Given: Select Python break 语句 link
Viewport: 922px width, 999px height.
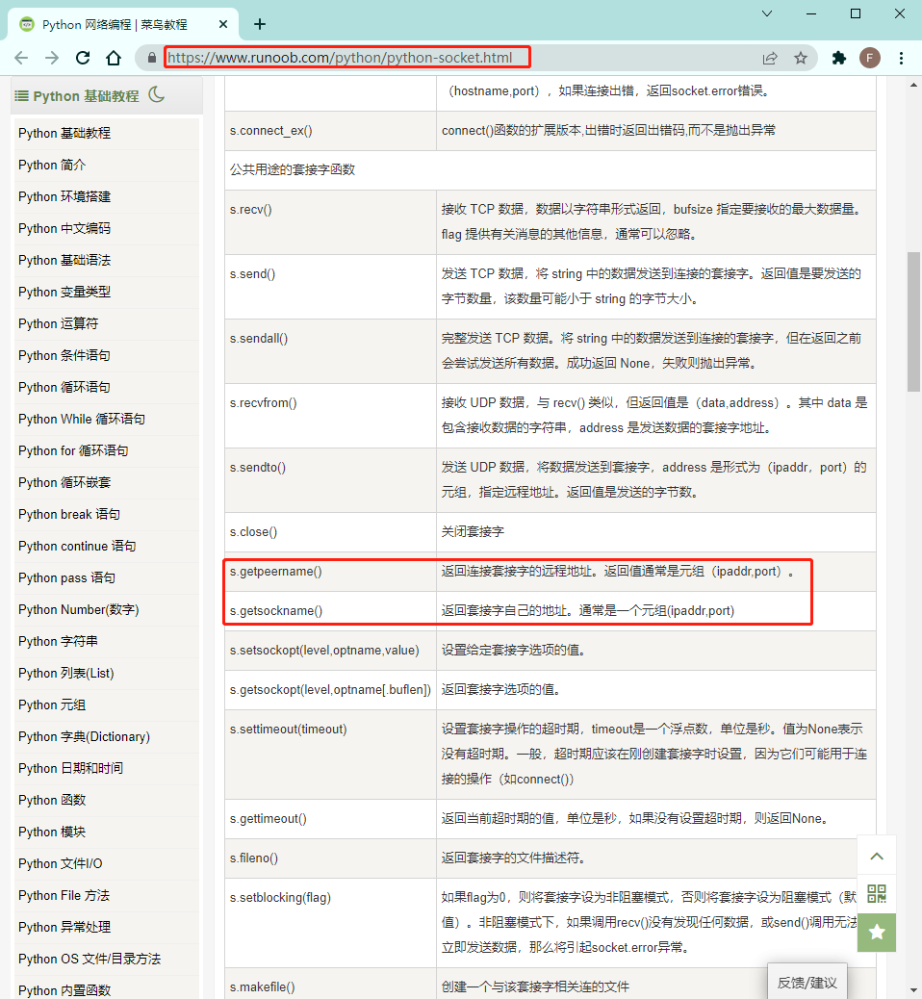Looking at the screenshot, I should (x=69, y=514).
